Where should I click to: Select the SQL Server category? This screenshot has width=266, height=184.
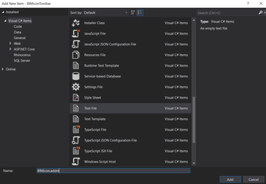pos(22,61)
